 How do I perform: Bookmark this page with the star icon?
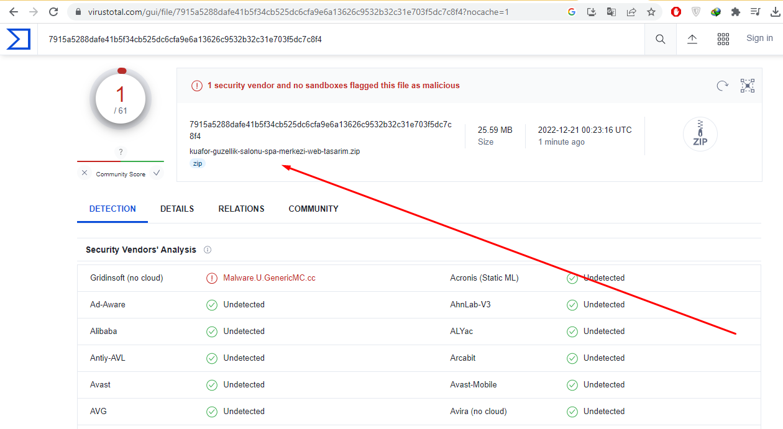click(651, 12)
